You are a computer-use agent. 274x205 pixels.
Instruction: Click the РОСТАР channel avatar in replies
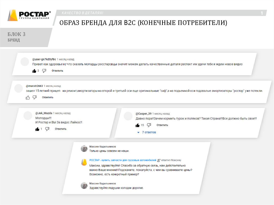pos(84,162)
